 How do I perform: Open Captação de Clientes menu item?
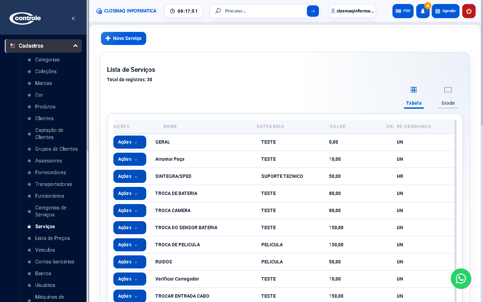[49, 134]
